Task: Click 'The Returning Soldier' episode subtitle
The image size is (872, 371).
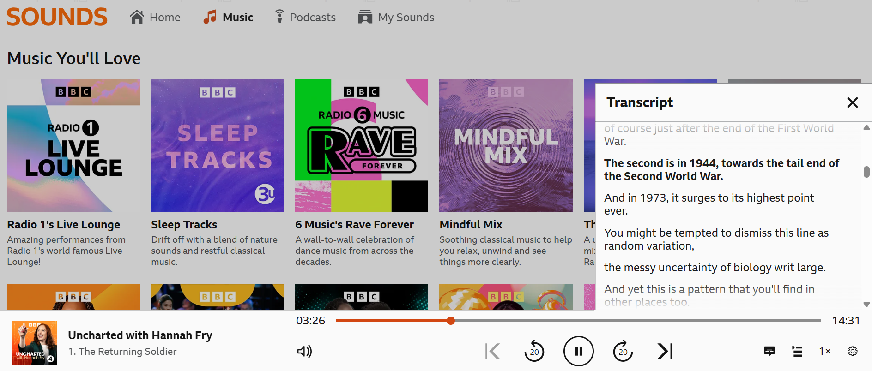Action: coord(122,352)
